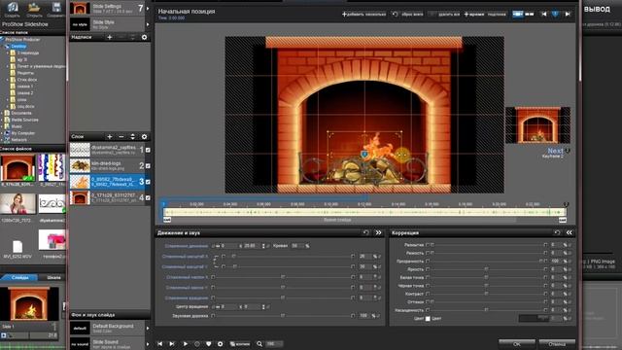Screen dimensions: 622x350
Task: Expand the Slide Settings arrow
Action: tap(148, 8)
